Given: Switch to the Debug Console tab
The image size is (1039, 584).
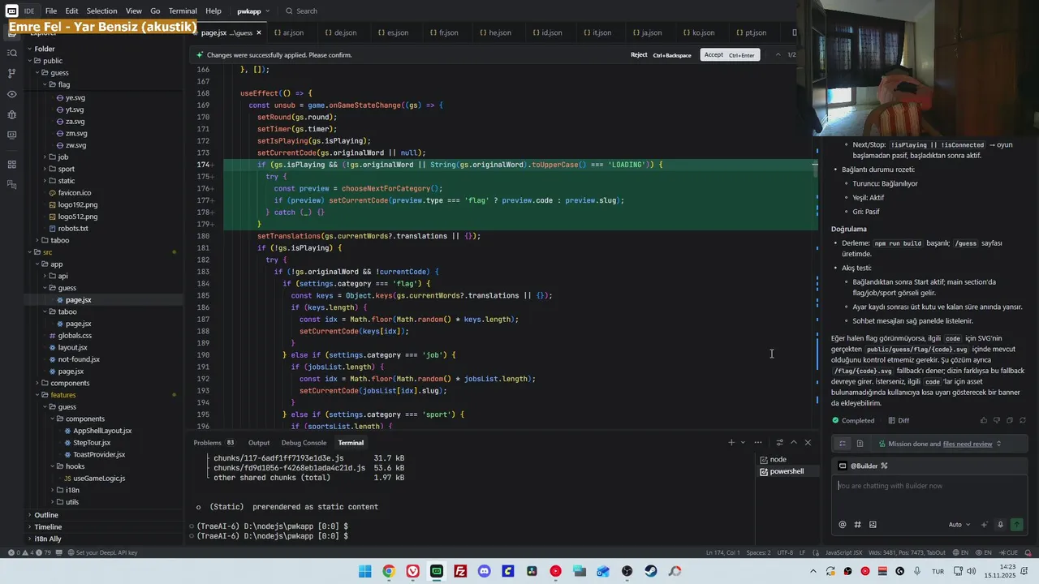Looking at the screenshot, I should coord(304,443).
